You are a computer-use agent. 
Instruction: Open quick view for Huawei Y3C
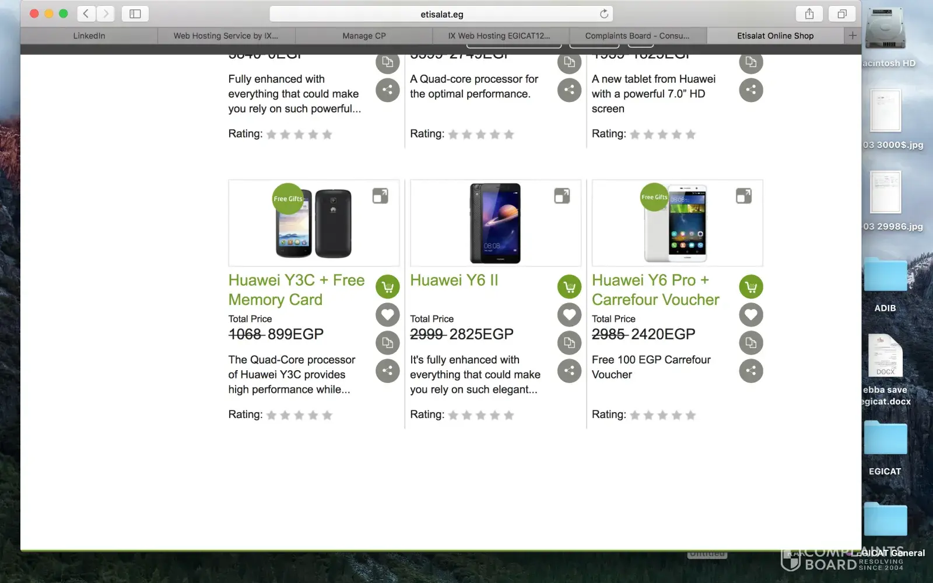tap(380, 196)
